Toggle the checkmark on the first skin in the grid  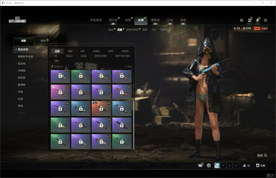point(67,71)
